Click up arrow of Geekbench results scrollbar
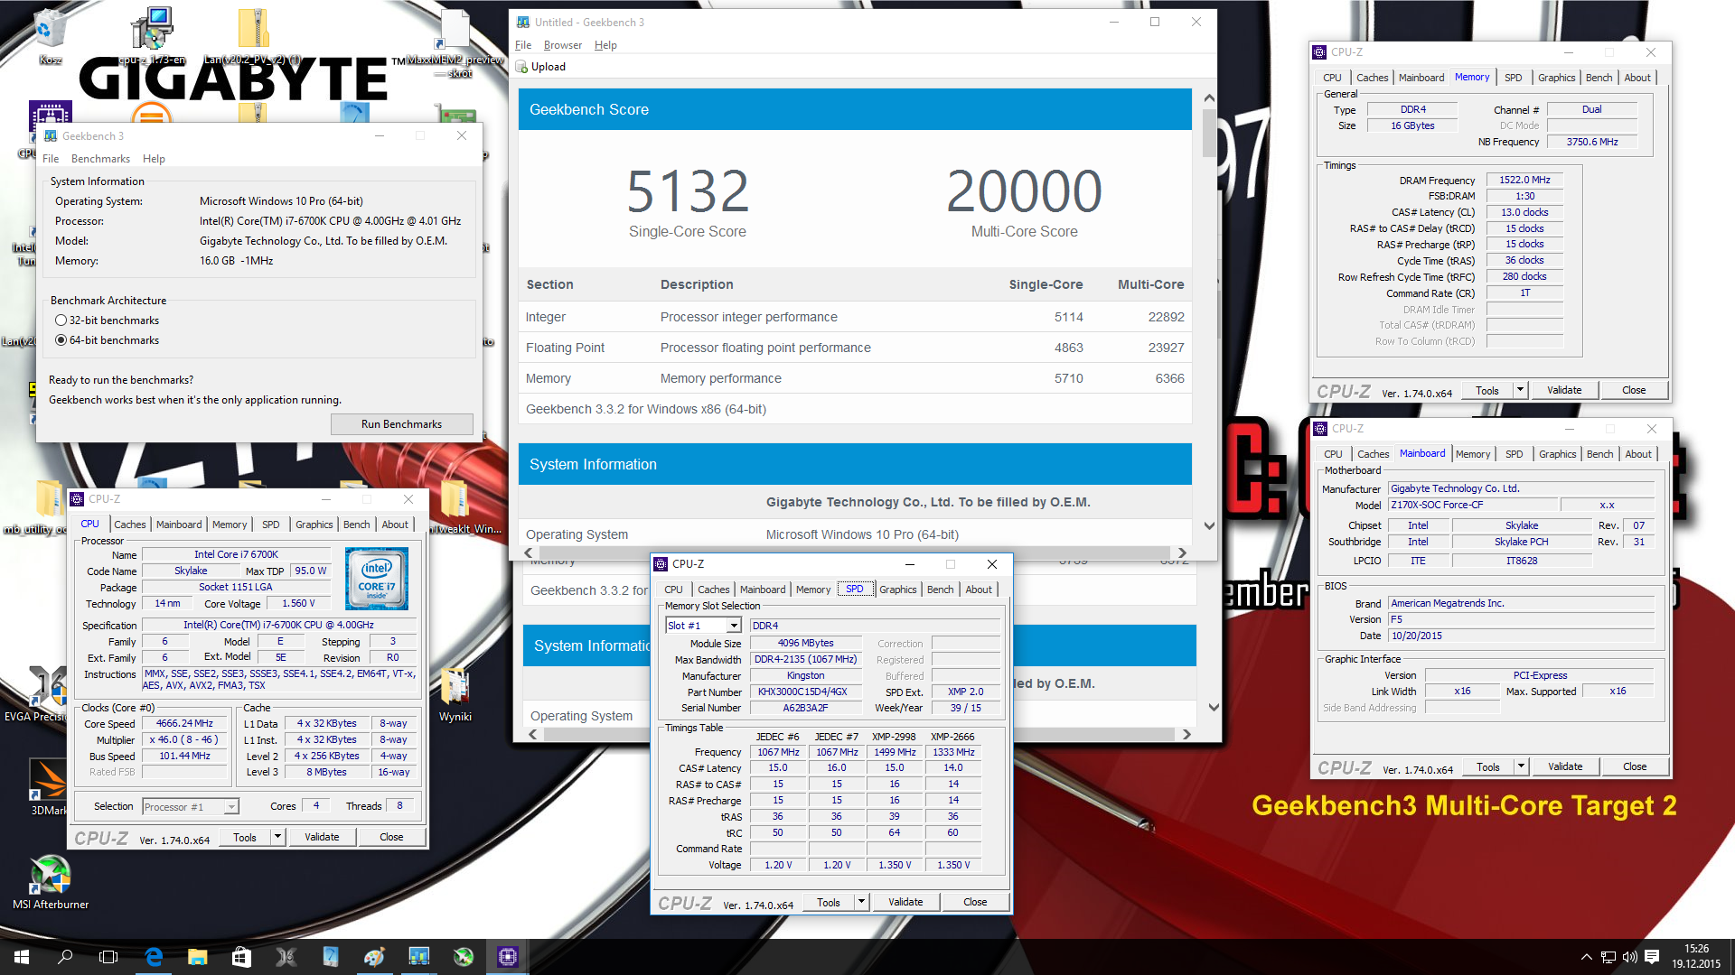Screen dimensions: 1735x975 [x=1209, y=97]
